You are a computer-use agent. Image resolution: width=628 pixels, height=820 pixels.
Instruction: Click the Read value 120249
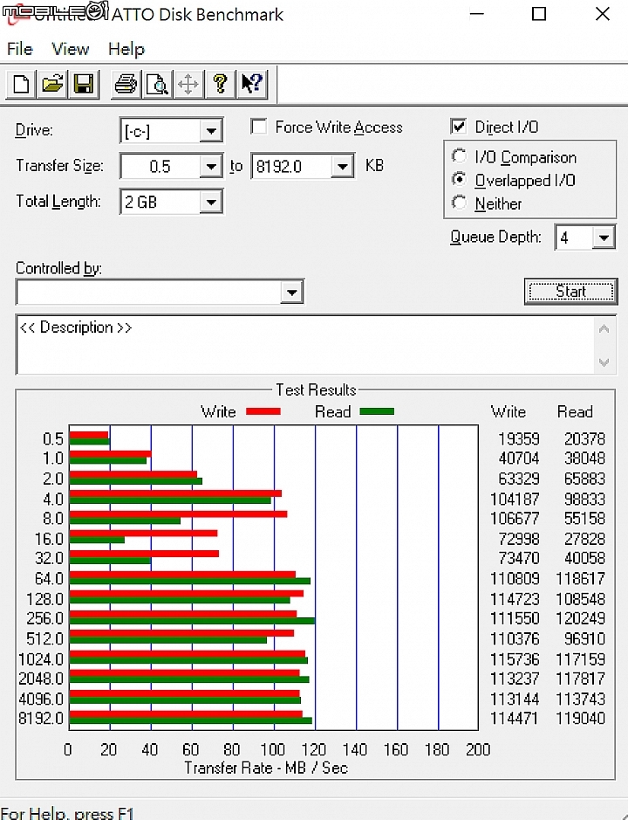[x=581, y=618]
